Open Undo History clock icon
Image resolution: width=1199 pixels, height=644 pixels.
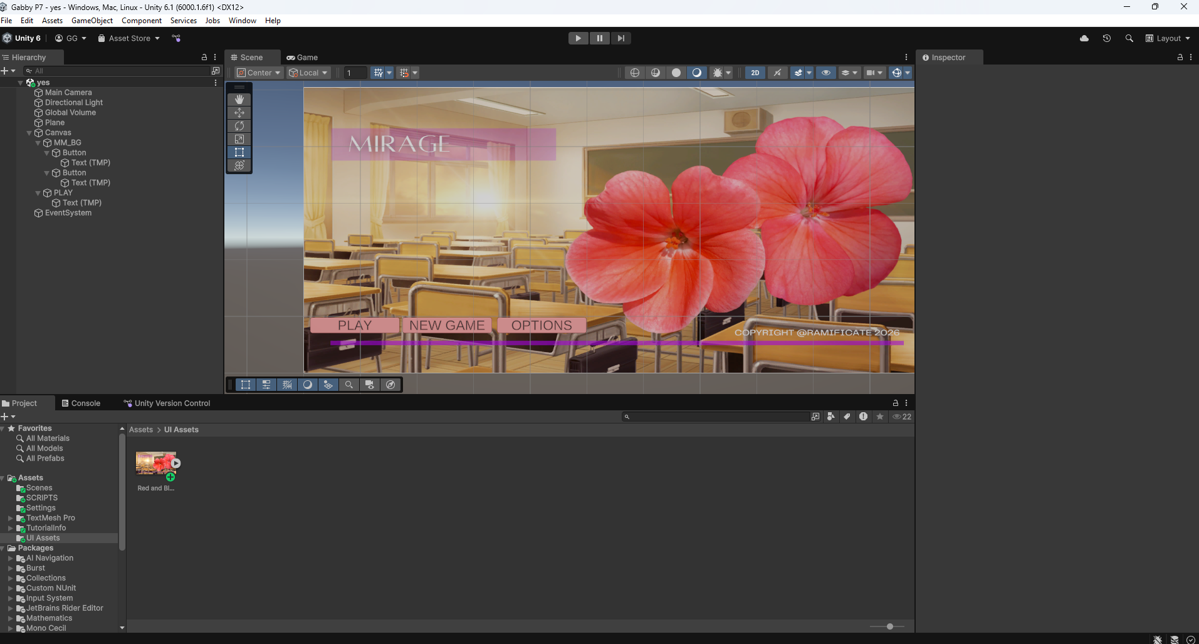pyautogui.click(x=1107, y=38)
